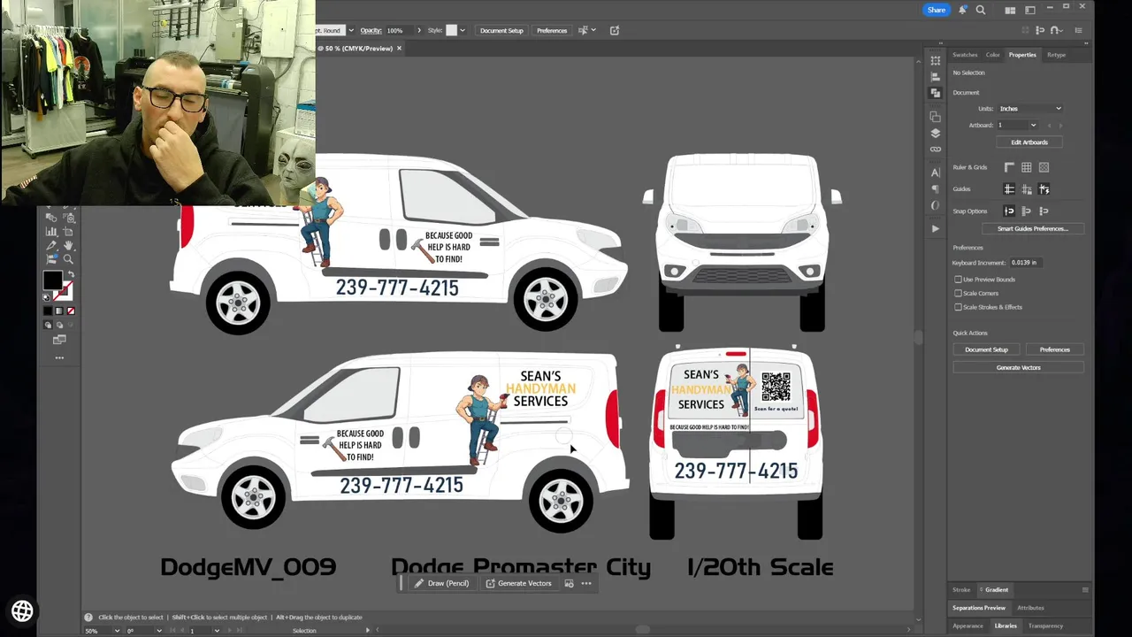Select the Zoom tool in toolbar
Viewport: 1132px width, 637px height.
click(x=68, y=259)
